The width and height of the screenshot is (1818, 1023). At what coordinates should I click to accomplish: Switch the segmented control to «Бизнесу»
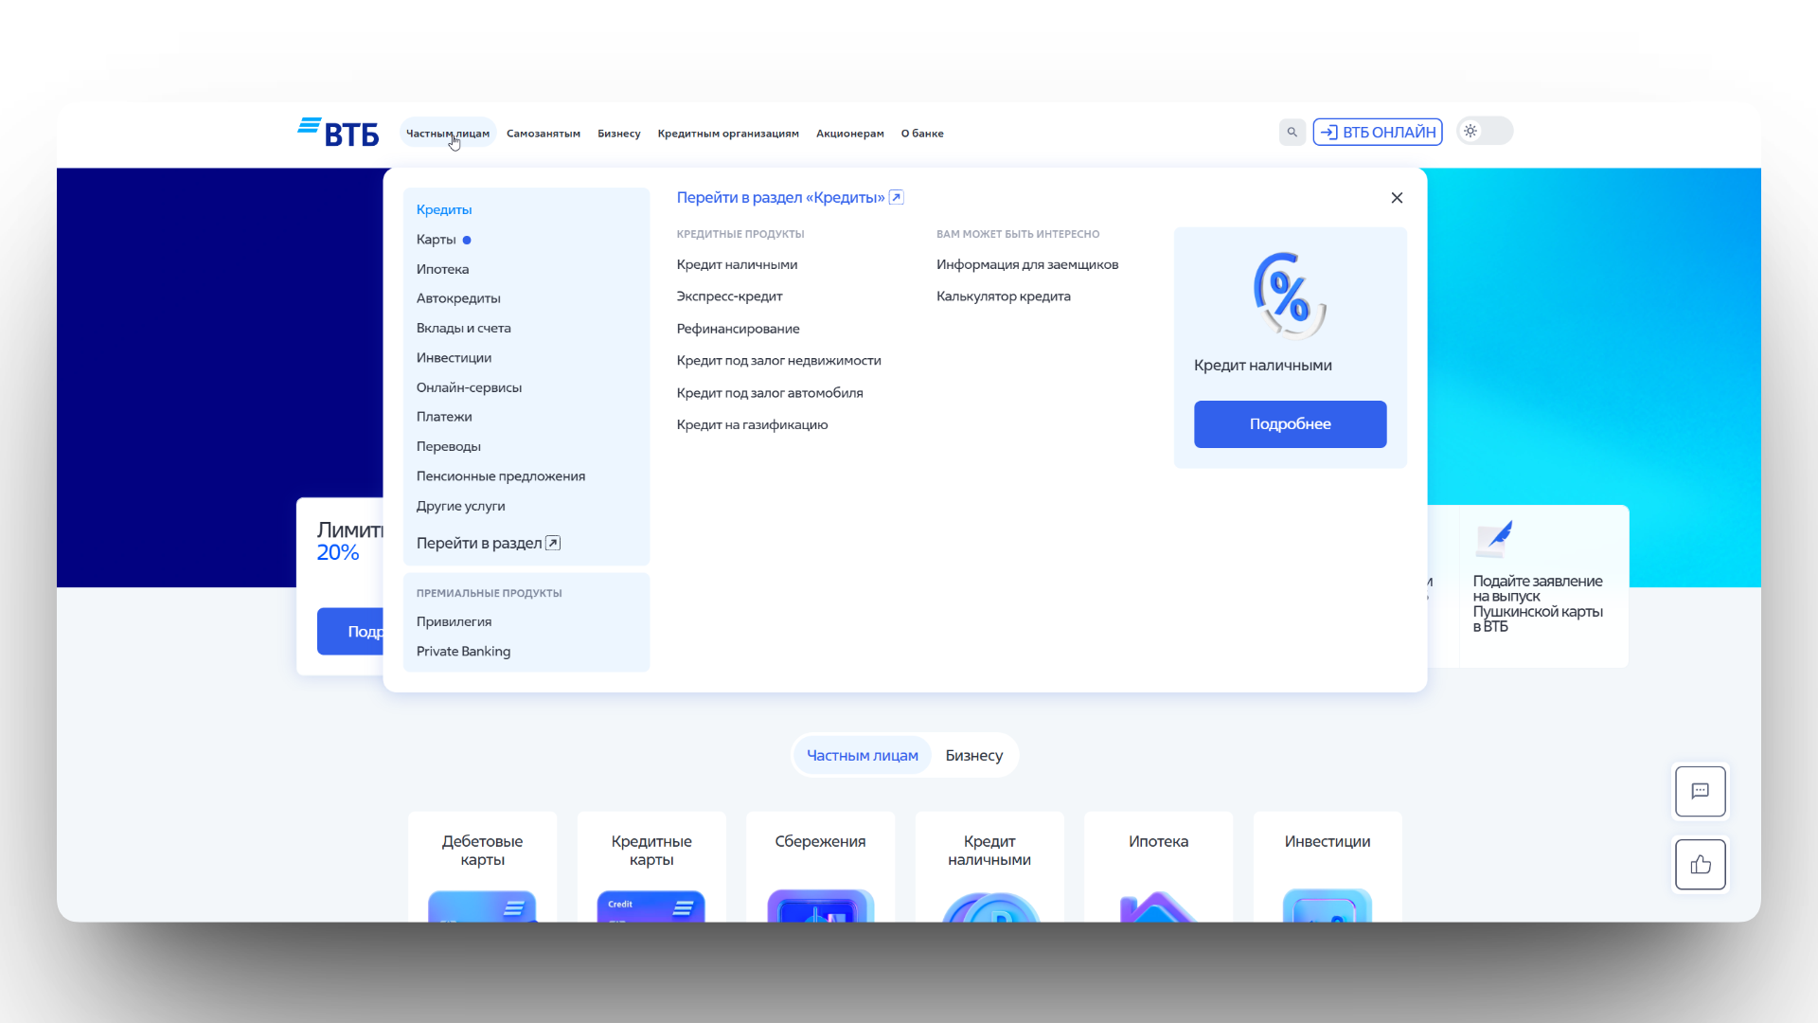click(973, 755)
